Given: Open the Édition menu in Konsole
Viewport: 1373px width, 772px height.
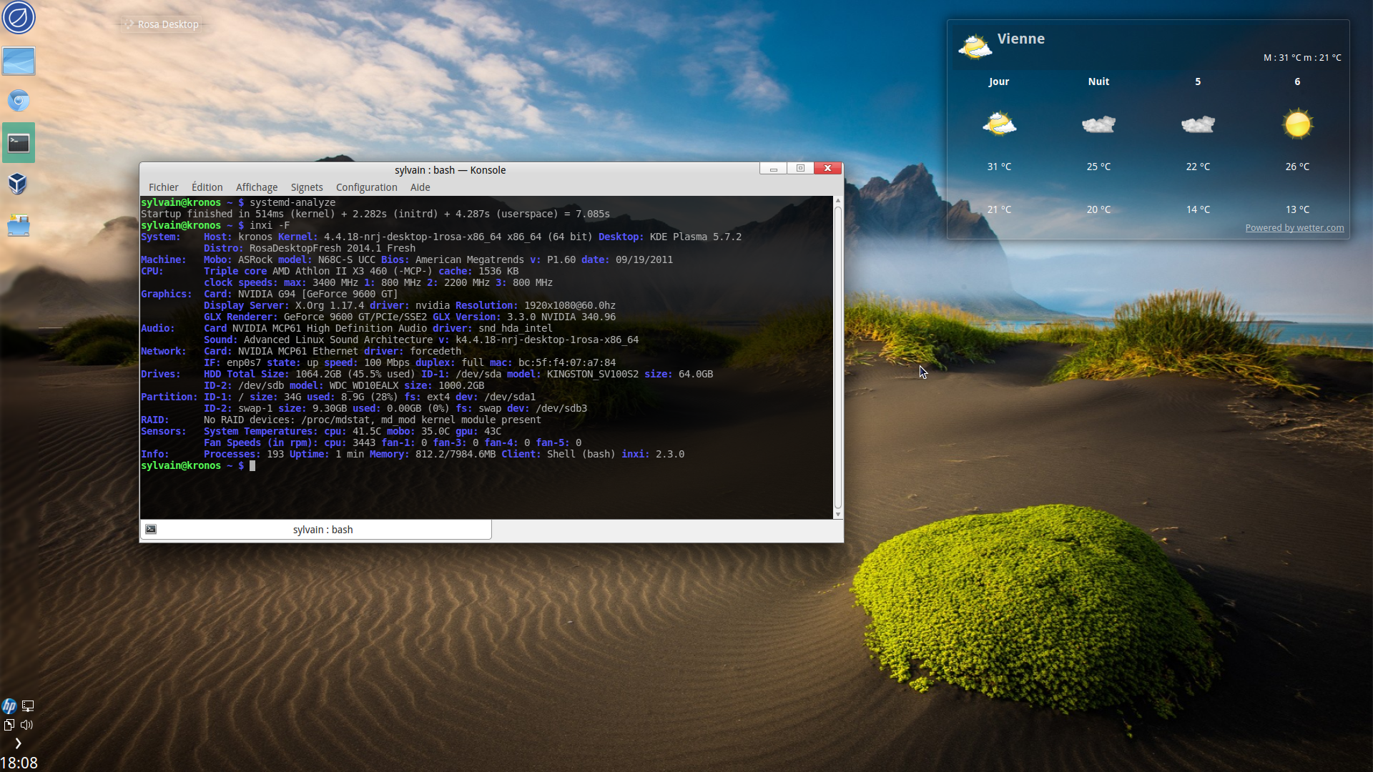Looking at the screenshot, I should (207, 187).
